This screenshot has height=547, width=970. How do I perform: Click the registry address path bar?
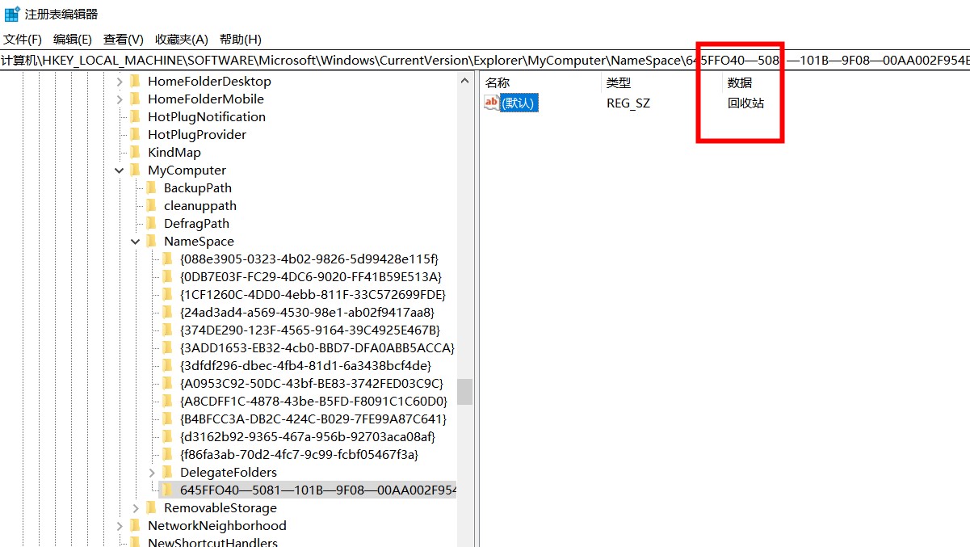(485, 60)
